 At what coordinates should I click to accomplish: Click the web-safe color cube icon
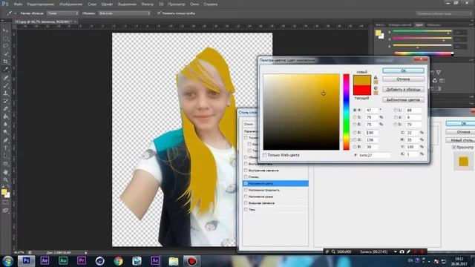point(376,88)
